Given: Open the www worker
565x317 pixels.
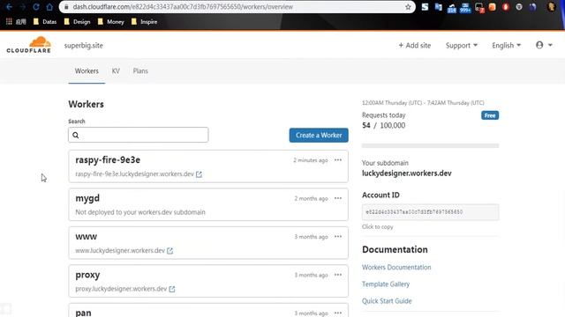Looking at the screenshot, I should pyautogui.click(x=87, y=237).
